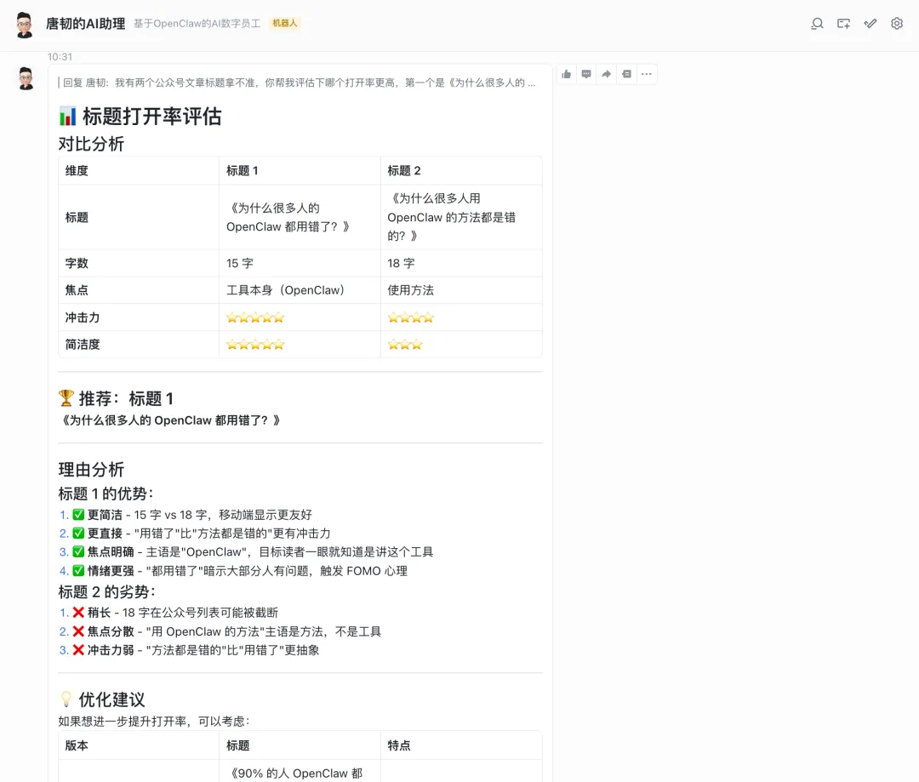Click the 标题 2 的劣势 subheading
The image size is (919, 782).
point(106,592)
